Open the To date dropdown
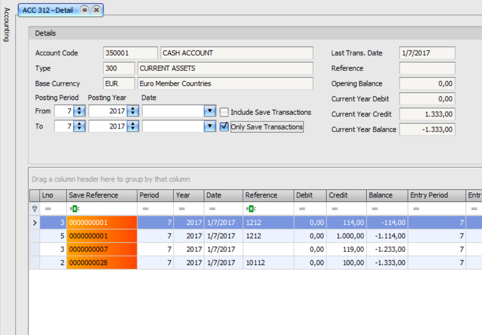 [x=210, y=126]
